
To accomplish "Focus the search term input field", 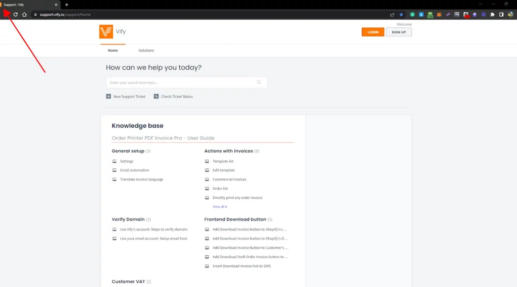I will click(182, 83).
